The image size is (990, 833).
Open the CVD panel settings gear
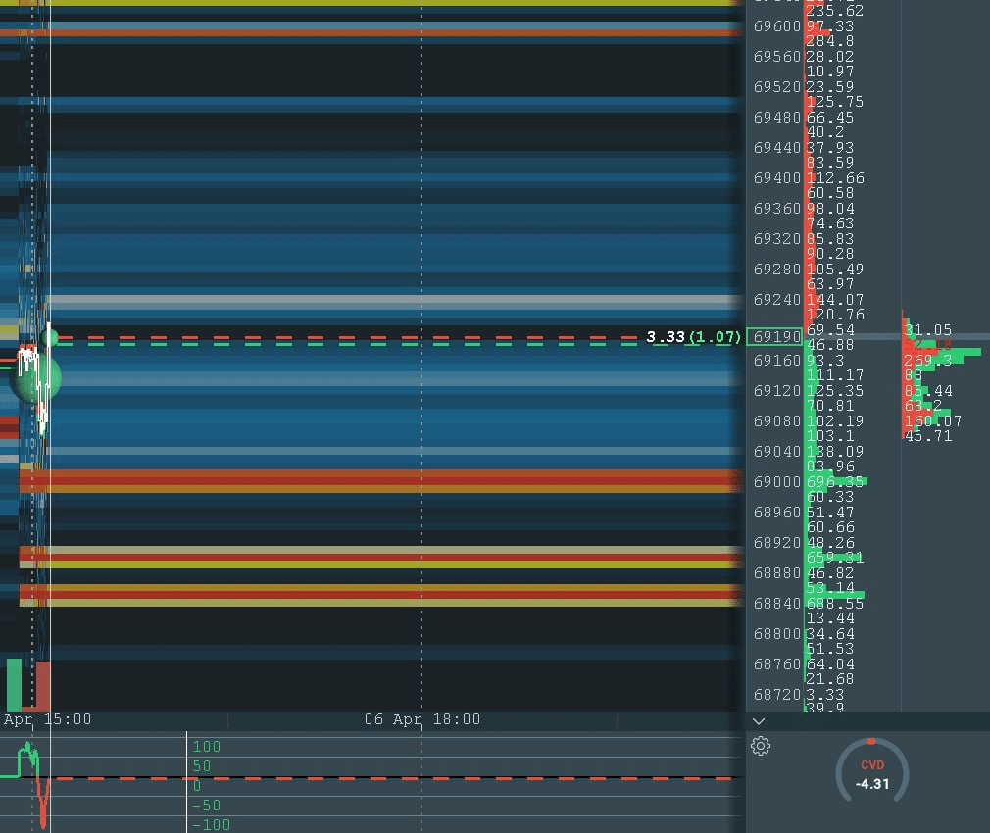[x=761, y=746]
